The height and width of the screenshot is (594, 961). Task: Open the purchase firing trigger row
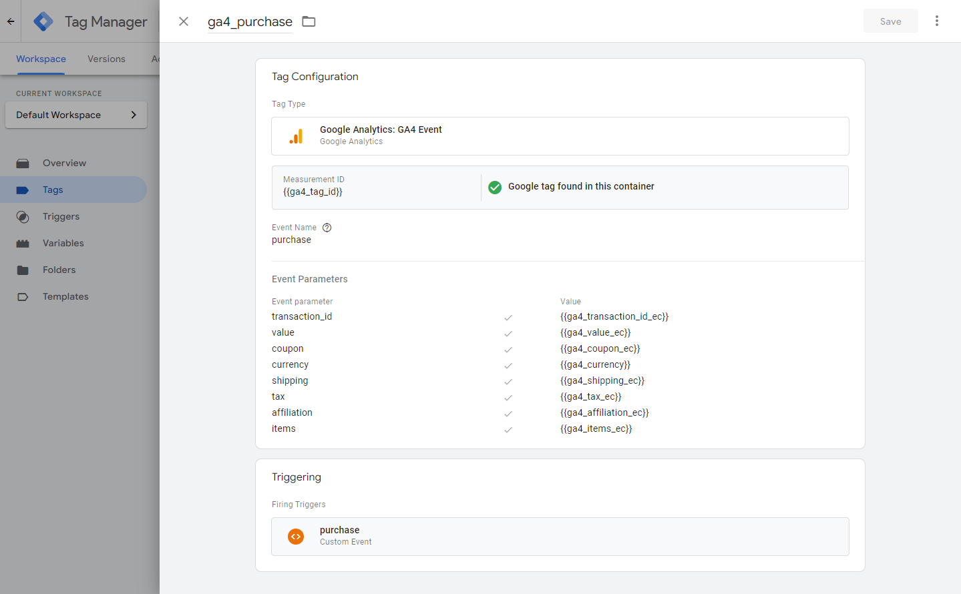pyautogui.click(x=560, y=537)
